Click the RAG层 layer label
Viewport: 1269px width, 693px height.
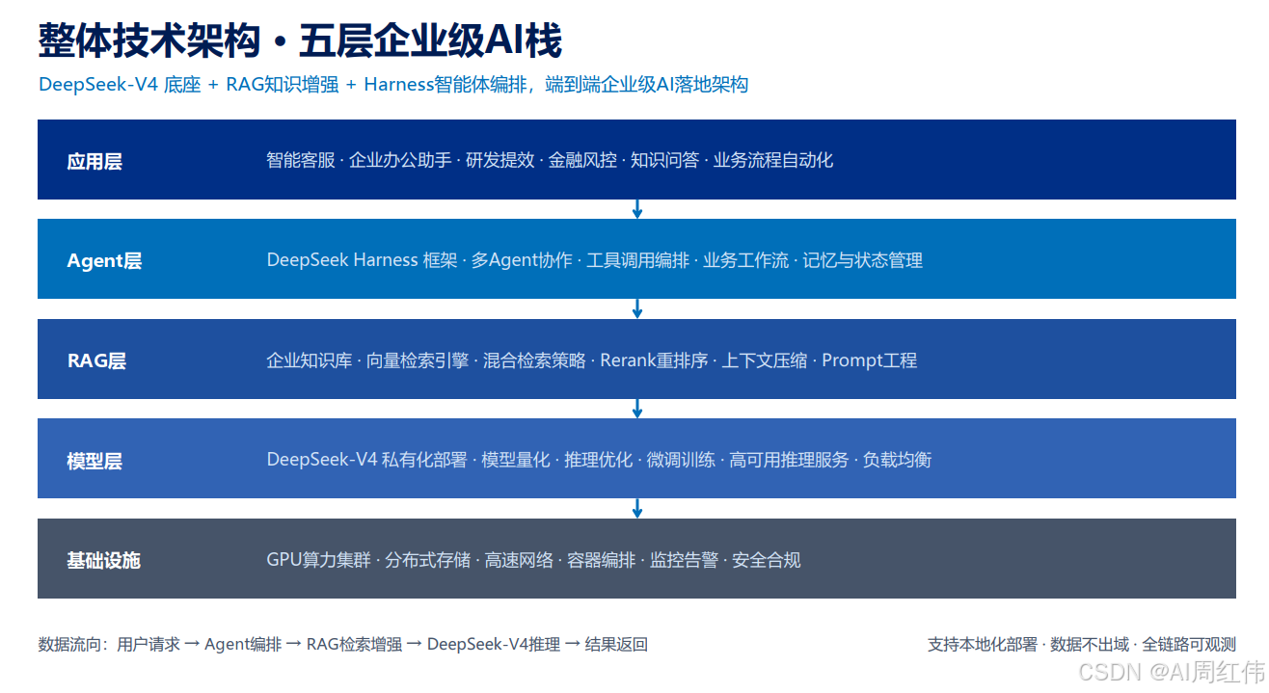click(96, 360)
